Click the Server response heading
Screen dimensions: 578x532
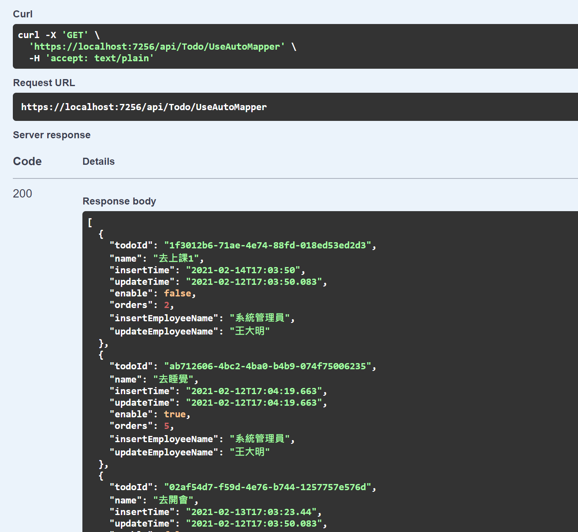[52, 135]
